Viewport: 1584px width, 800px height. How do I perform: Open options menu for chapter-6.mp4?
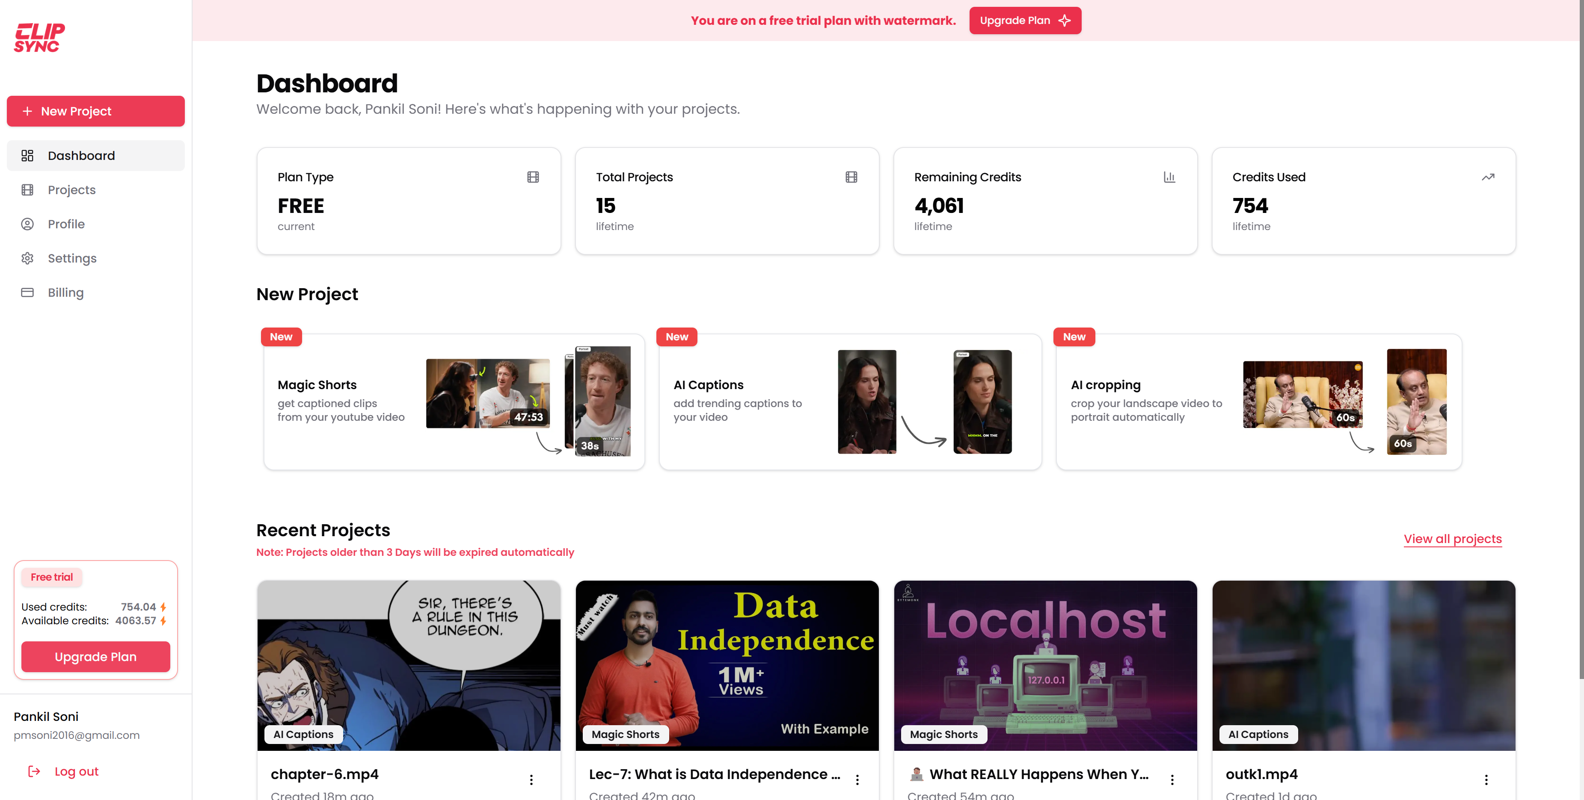pyautogui.click(x=531, y=779)
